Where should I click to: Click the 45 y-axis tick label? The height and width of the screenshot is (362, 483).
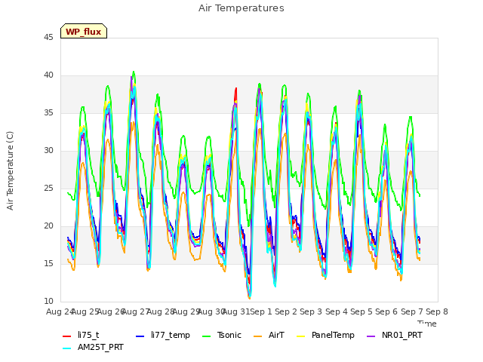(48, 37)
